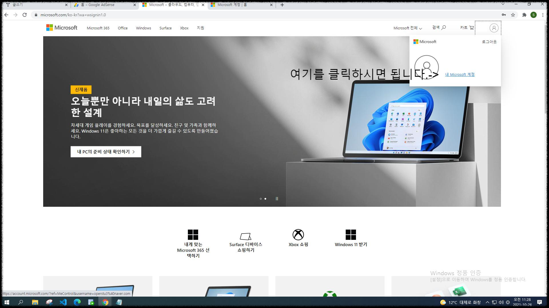Click the search magnifier icon

click(444, 28)
